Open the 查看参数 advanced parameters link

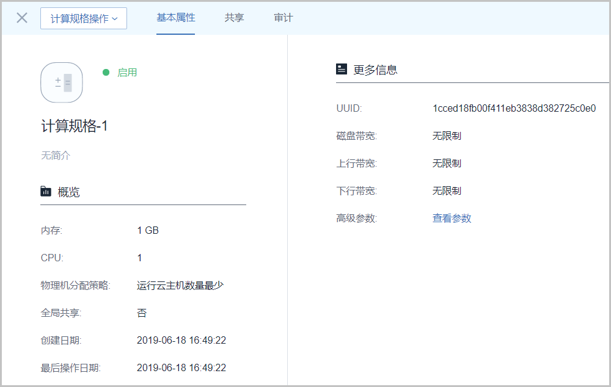pos(452,218)
